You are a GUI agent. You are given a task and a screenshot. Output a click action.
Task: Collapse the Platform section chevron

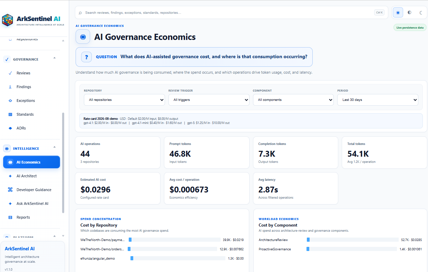pos(55,237)
